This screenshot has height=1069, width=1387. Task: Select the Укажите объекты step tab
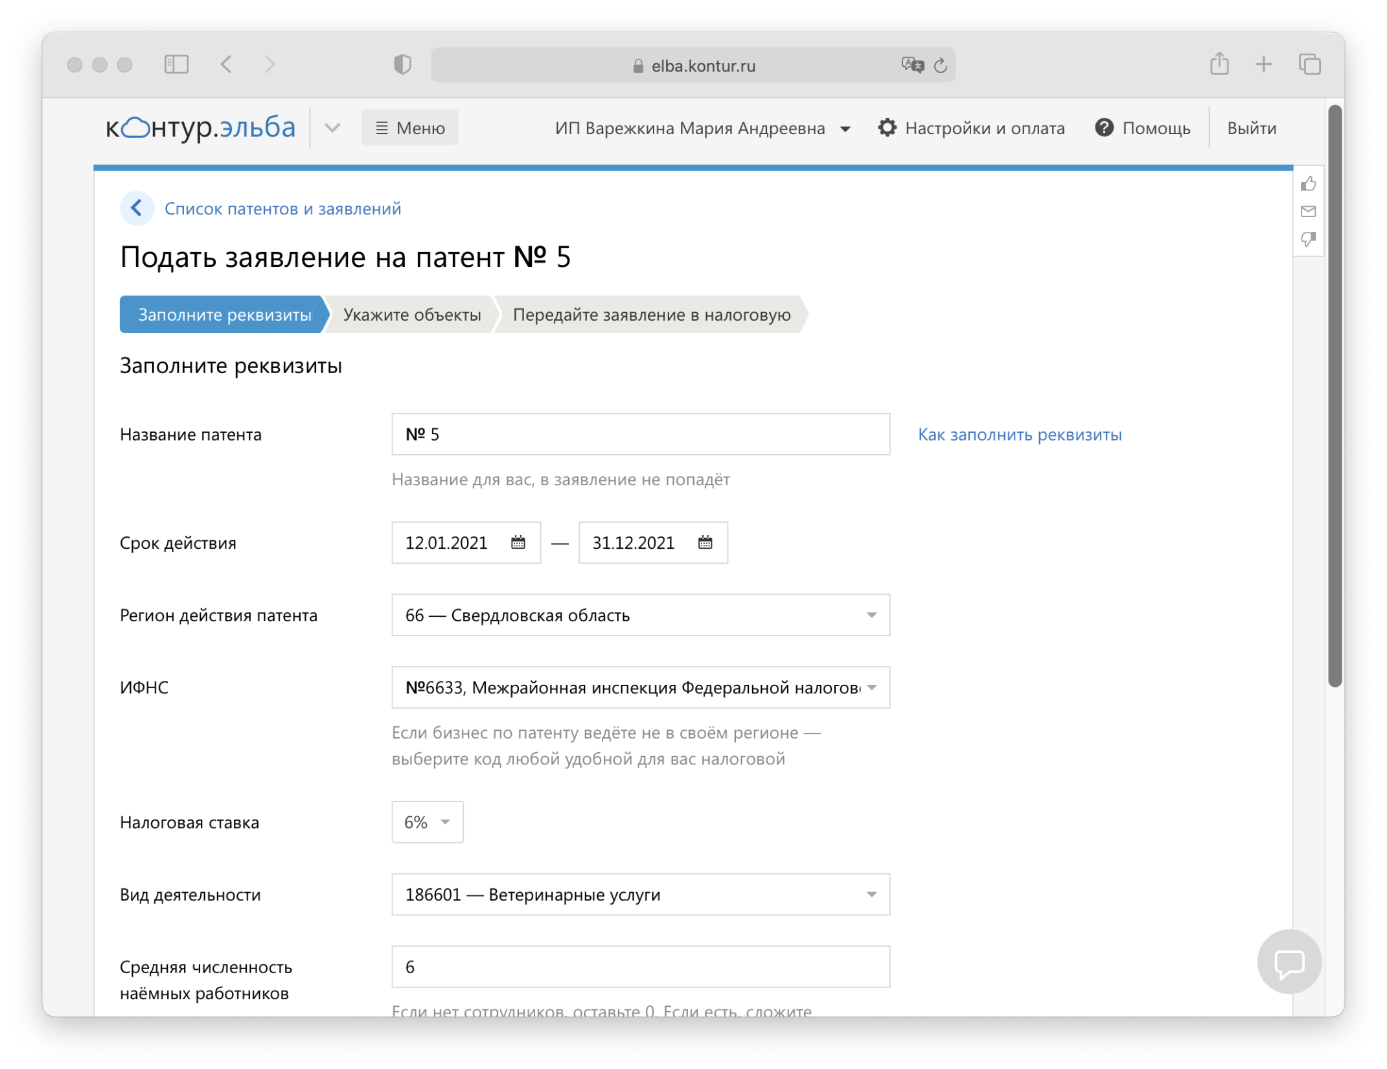pos(412,315)
